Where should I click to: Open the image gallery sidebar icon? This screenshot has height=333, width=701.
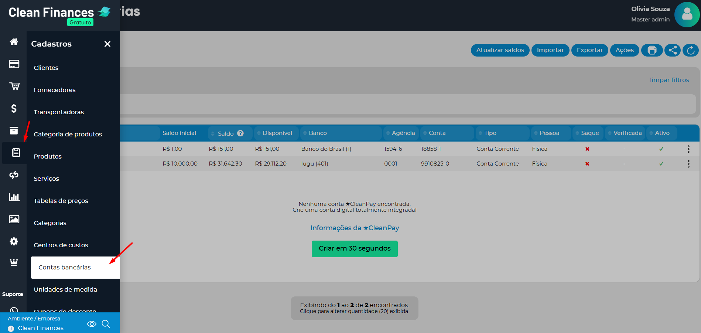coord(14,219)
